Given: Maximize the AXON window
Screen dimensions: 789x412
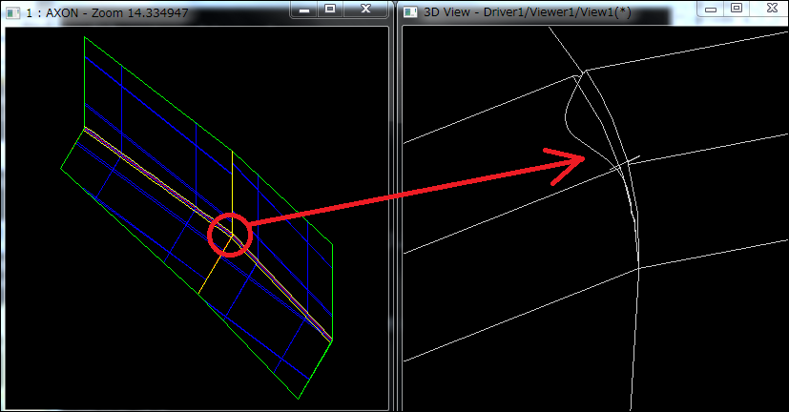Looking at the screenshot, I should (330, 9).
